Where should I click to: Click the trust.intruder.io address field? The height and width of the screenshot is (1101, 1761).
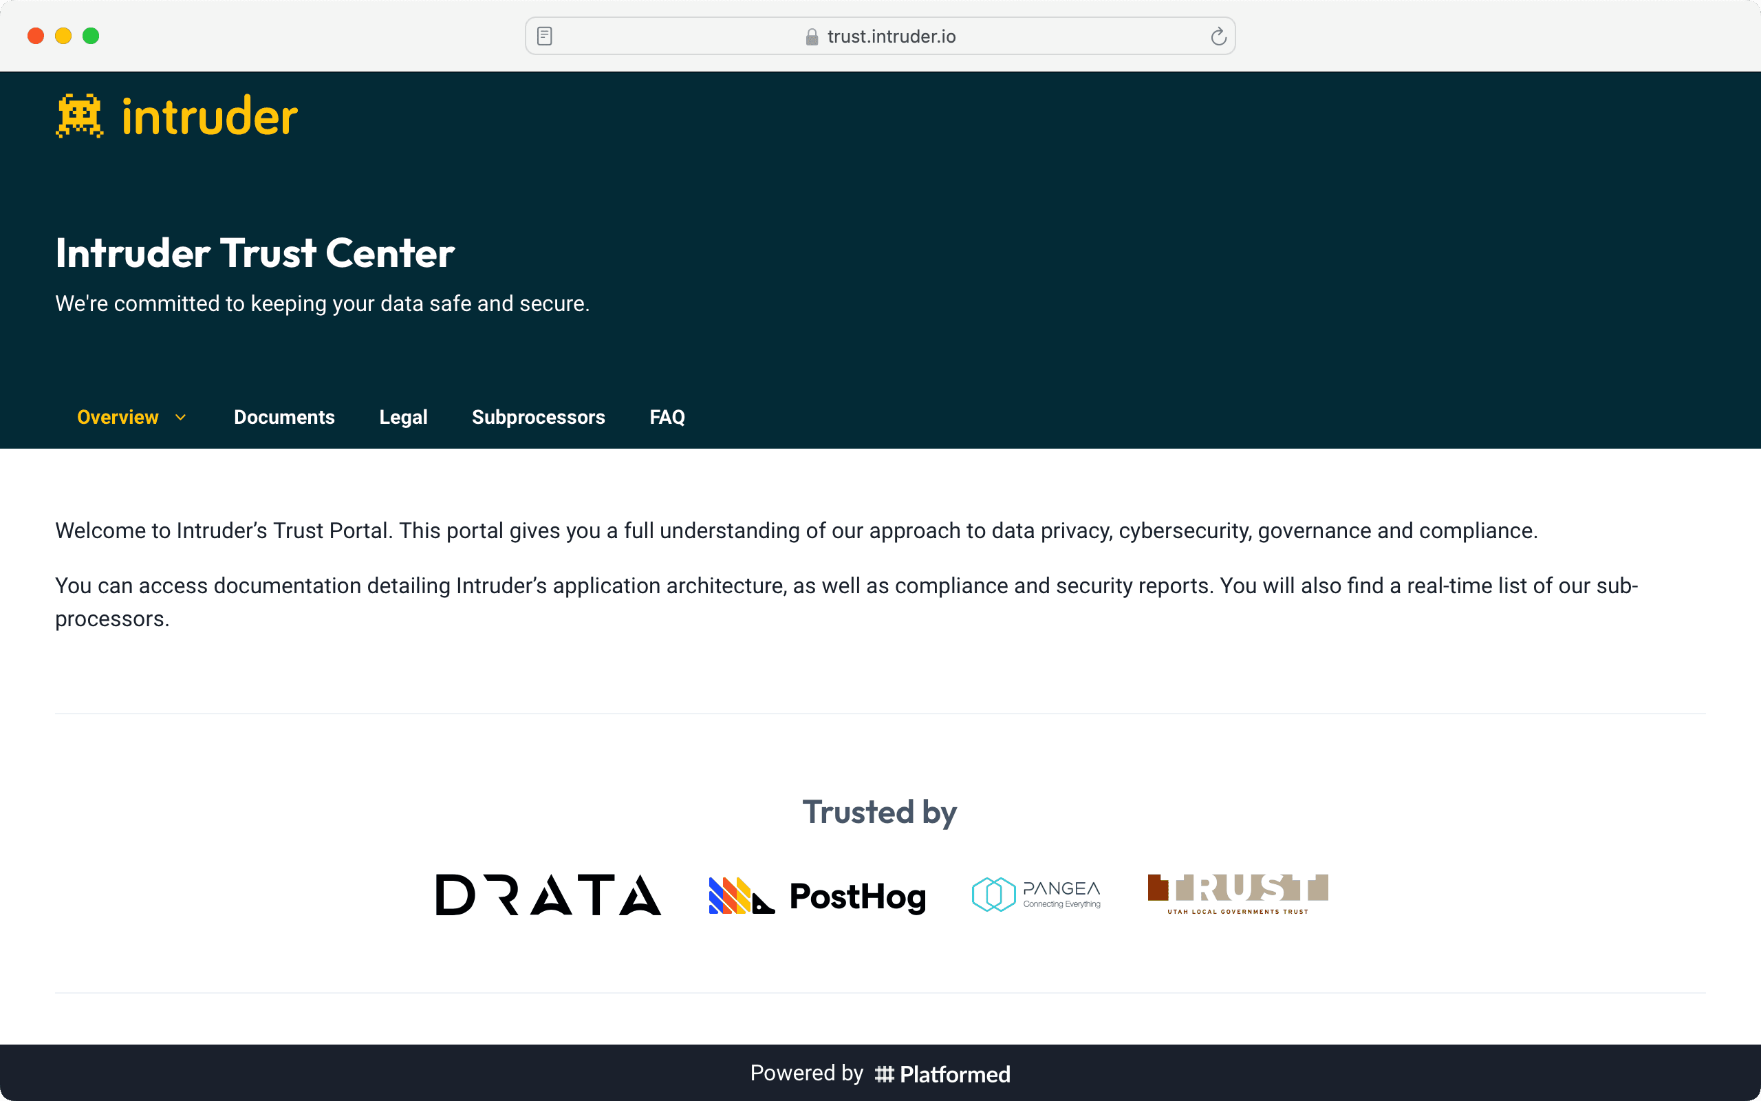(x=891, y=36)
